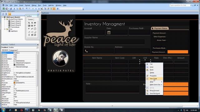
Task: Open the Tools menu
Action: point(45,5)
